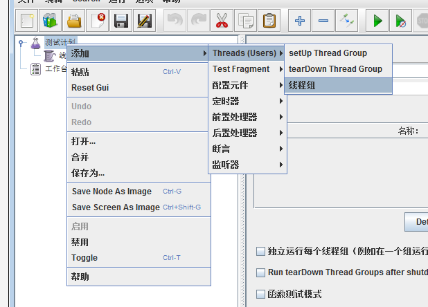Choose Toggle in context menu

139,258
